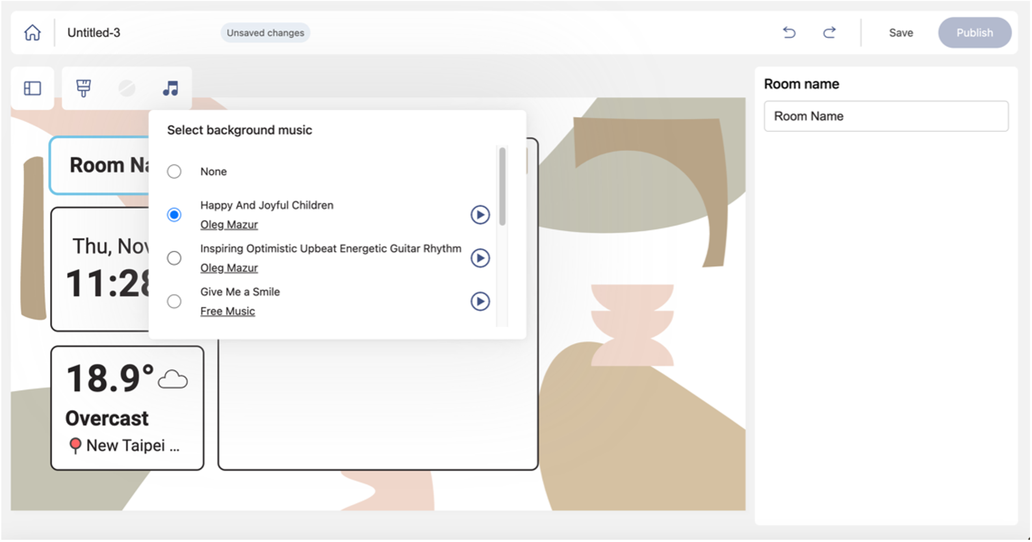The image size is (1032, 542).
Task: Go to home via house icon
Action: point(32,32)
